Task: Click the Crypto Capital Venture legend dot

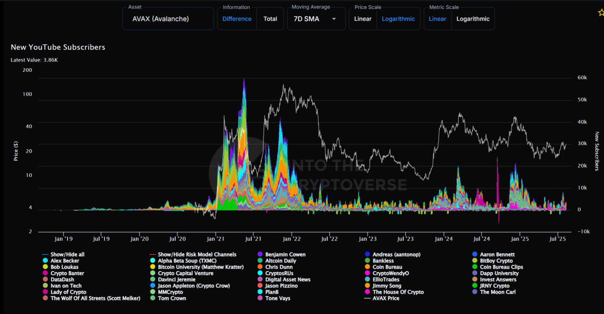Action: (x=153, y=273)
